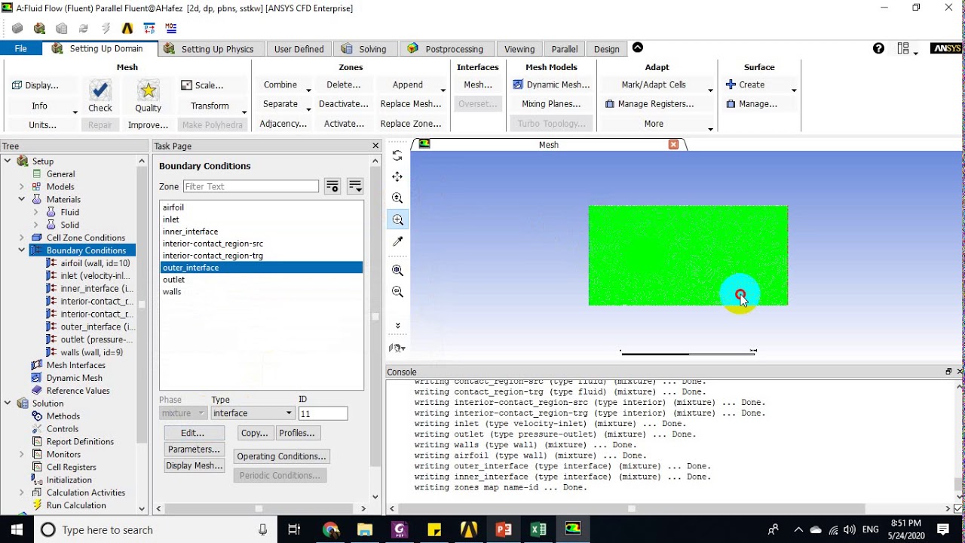Click the Copy... button
965x543 pixels.
254,433
